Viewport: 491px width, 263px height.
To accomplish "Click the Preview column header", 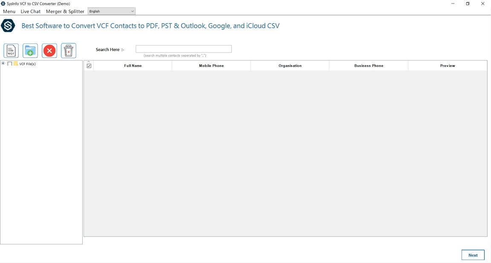I will click(x=448, y=66).
